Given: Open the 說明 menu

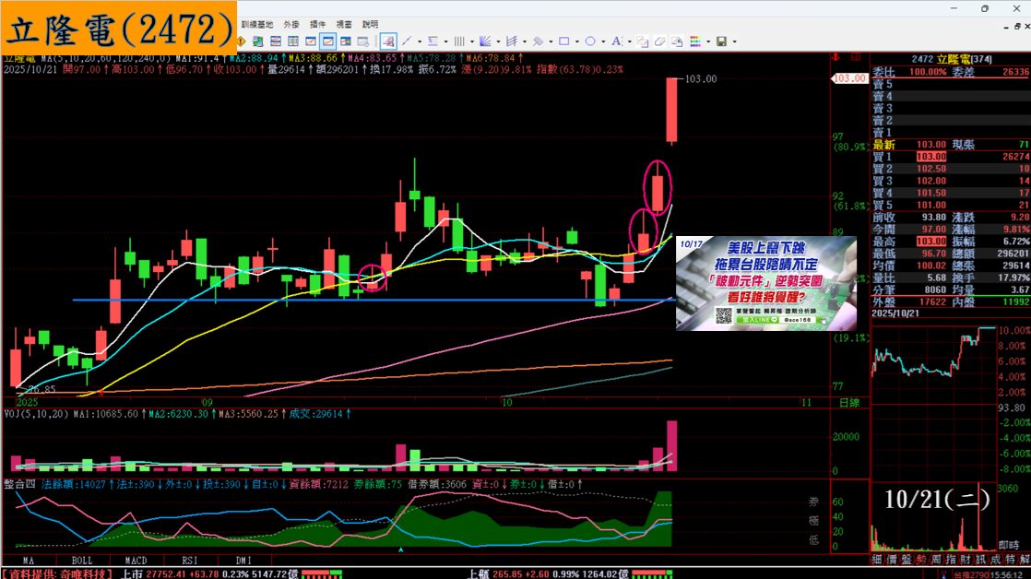Looking at the screenshot, I should point(370,24).
